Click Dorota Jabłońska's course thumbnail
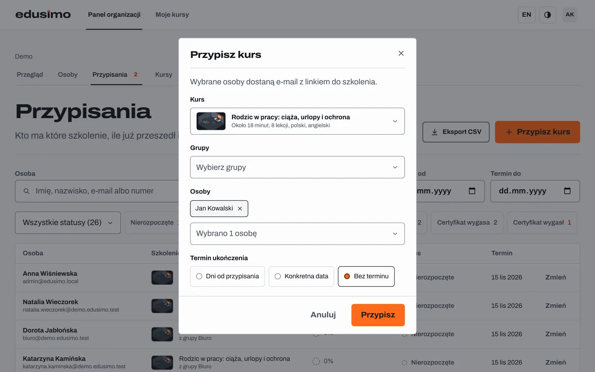Viewport: 595px width, 372px height. (162, 334)
